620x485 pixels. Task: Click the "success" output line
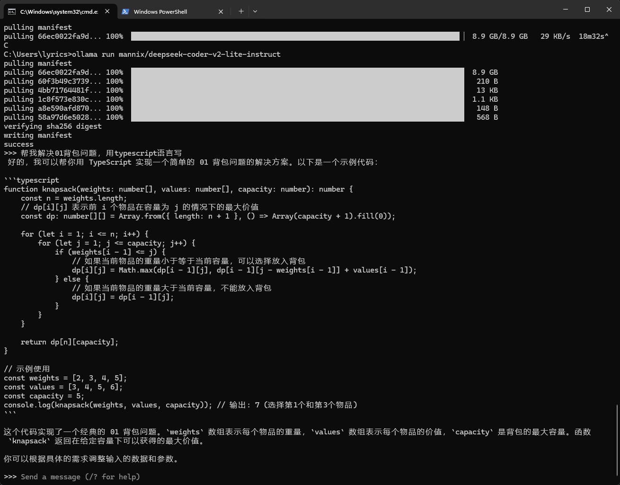click(18, 144)
